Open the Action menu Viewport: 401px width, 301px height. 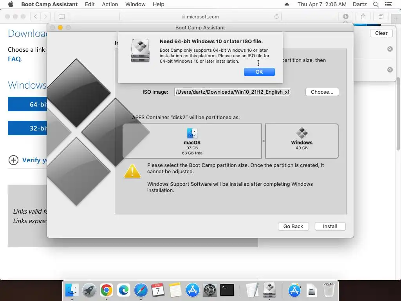pos(110,4)
